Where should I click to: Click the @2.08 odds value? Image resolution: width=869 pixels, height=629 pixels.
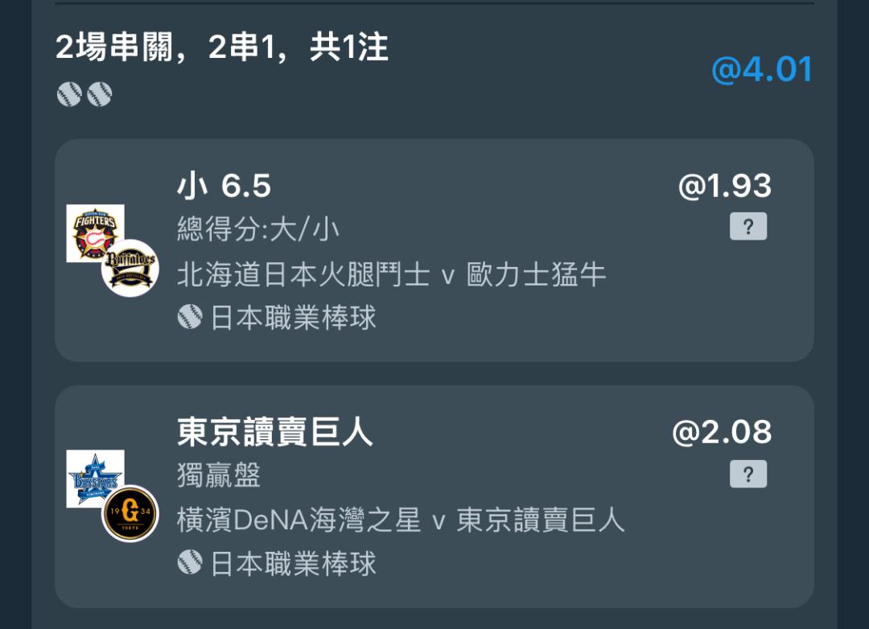[722, 432]
